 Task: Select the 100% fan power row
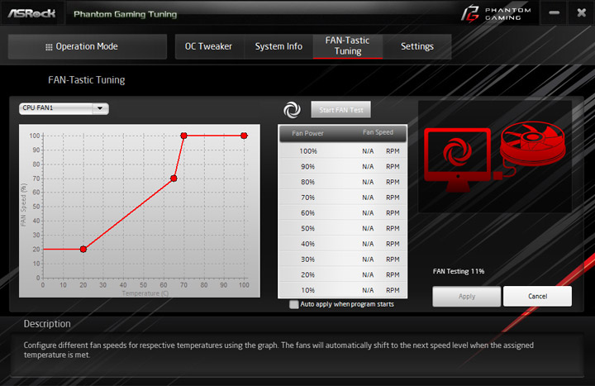(343, 151)
